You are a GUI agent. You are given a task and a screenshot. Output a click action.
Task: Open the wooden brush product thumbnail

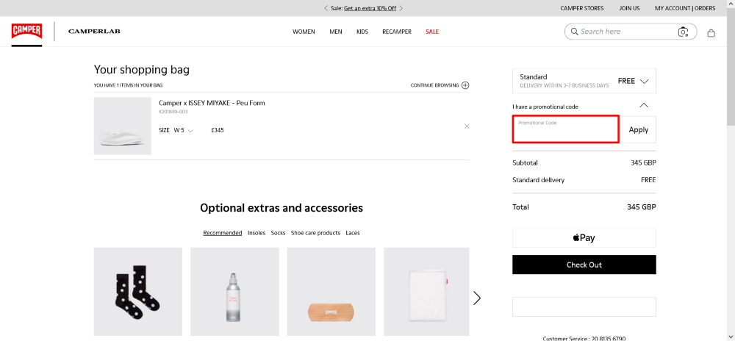click(x=331, y=292)
